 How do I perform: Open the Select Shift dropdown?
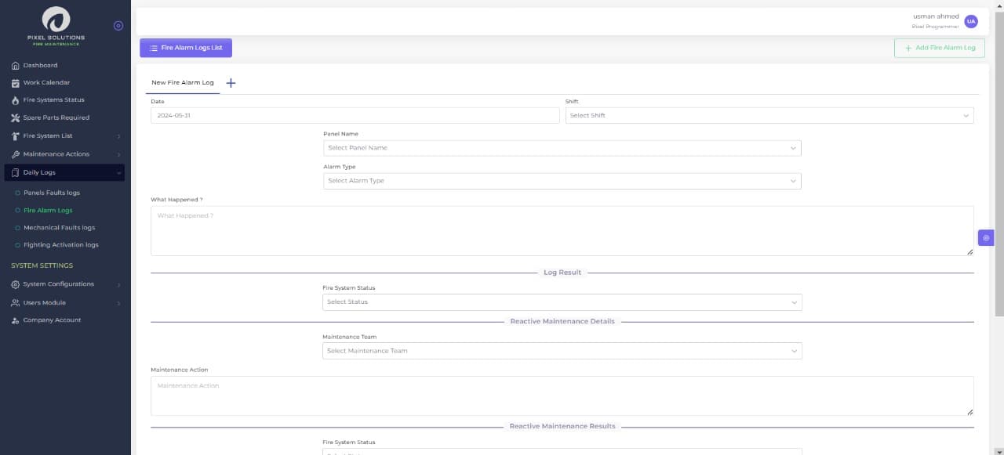click(x=769, y=116)
